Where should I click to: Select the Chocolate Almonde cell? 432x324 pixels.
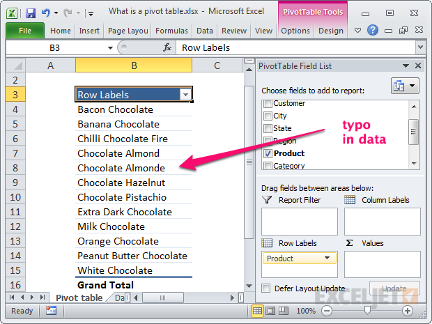click(x=134, y=168)
